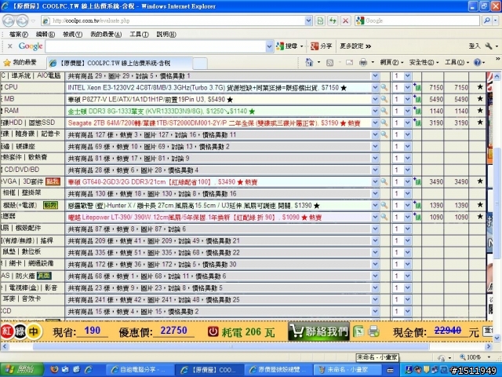This screenshot has width=502, height=377.
Task: Open the 工具(T) menu in the menu bar
Action: click(139, 35)
